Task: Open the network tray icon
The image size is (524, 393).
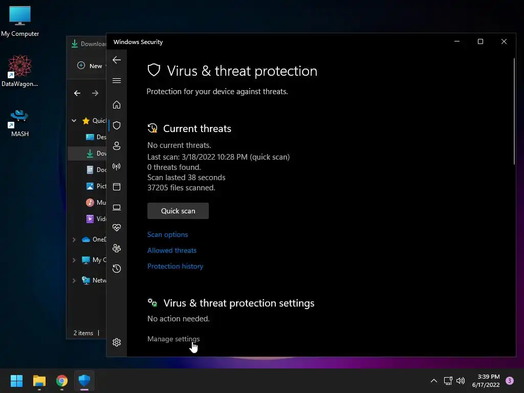Action: tap(448, 381)
